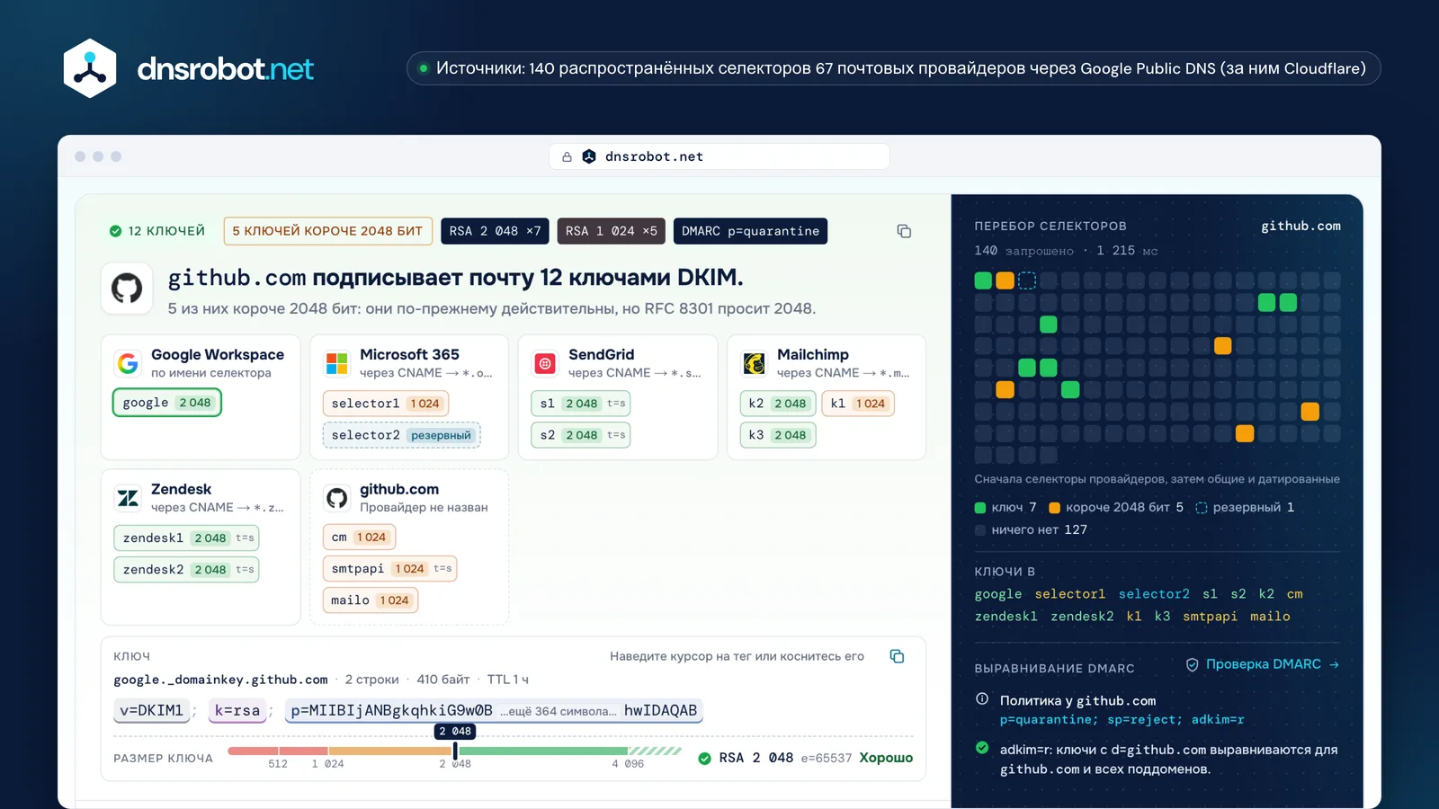The width and height of the screenshot is (1439, 809).
Task: Click the RSA 1 024 ×5 badge
Action: tap(612, 231)
